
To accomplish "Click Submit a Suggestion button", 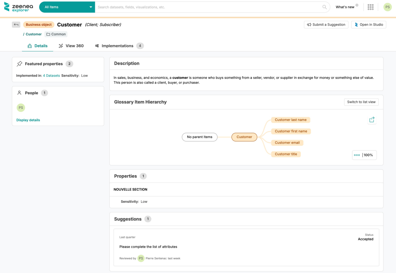I will click(326, 25).
